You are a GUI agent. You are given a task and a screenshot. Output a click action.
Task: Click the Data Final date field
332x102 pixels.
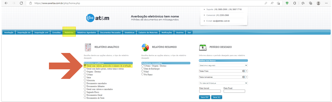[x=234, y=91]
